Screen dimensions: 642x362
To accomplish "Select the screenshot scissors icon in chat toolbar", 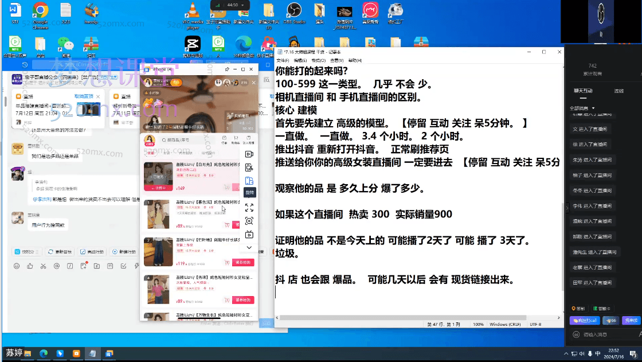I will 43,266.
